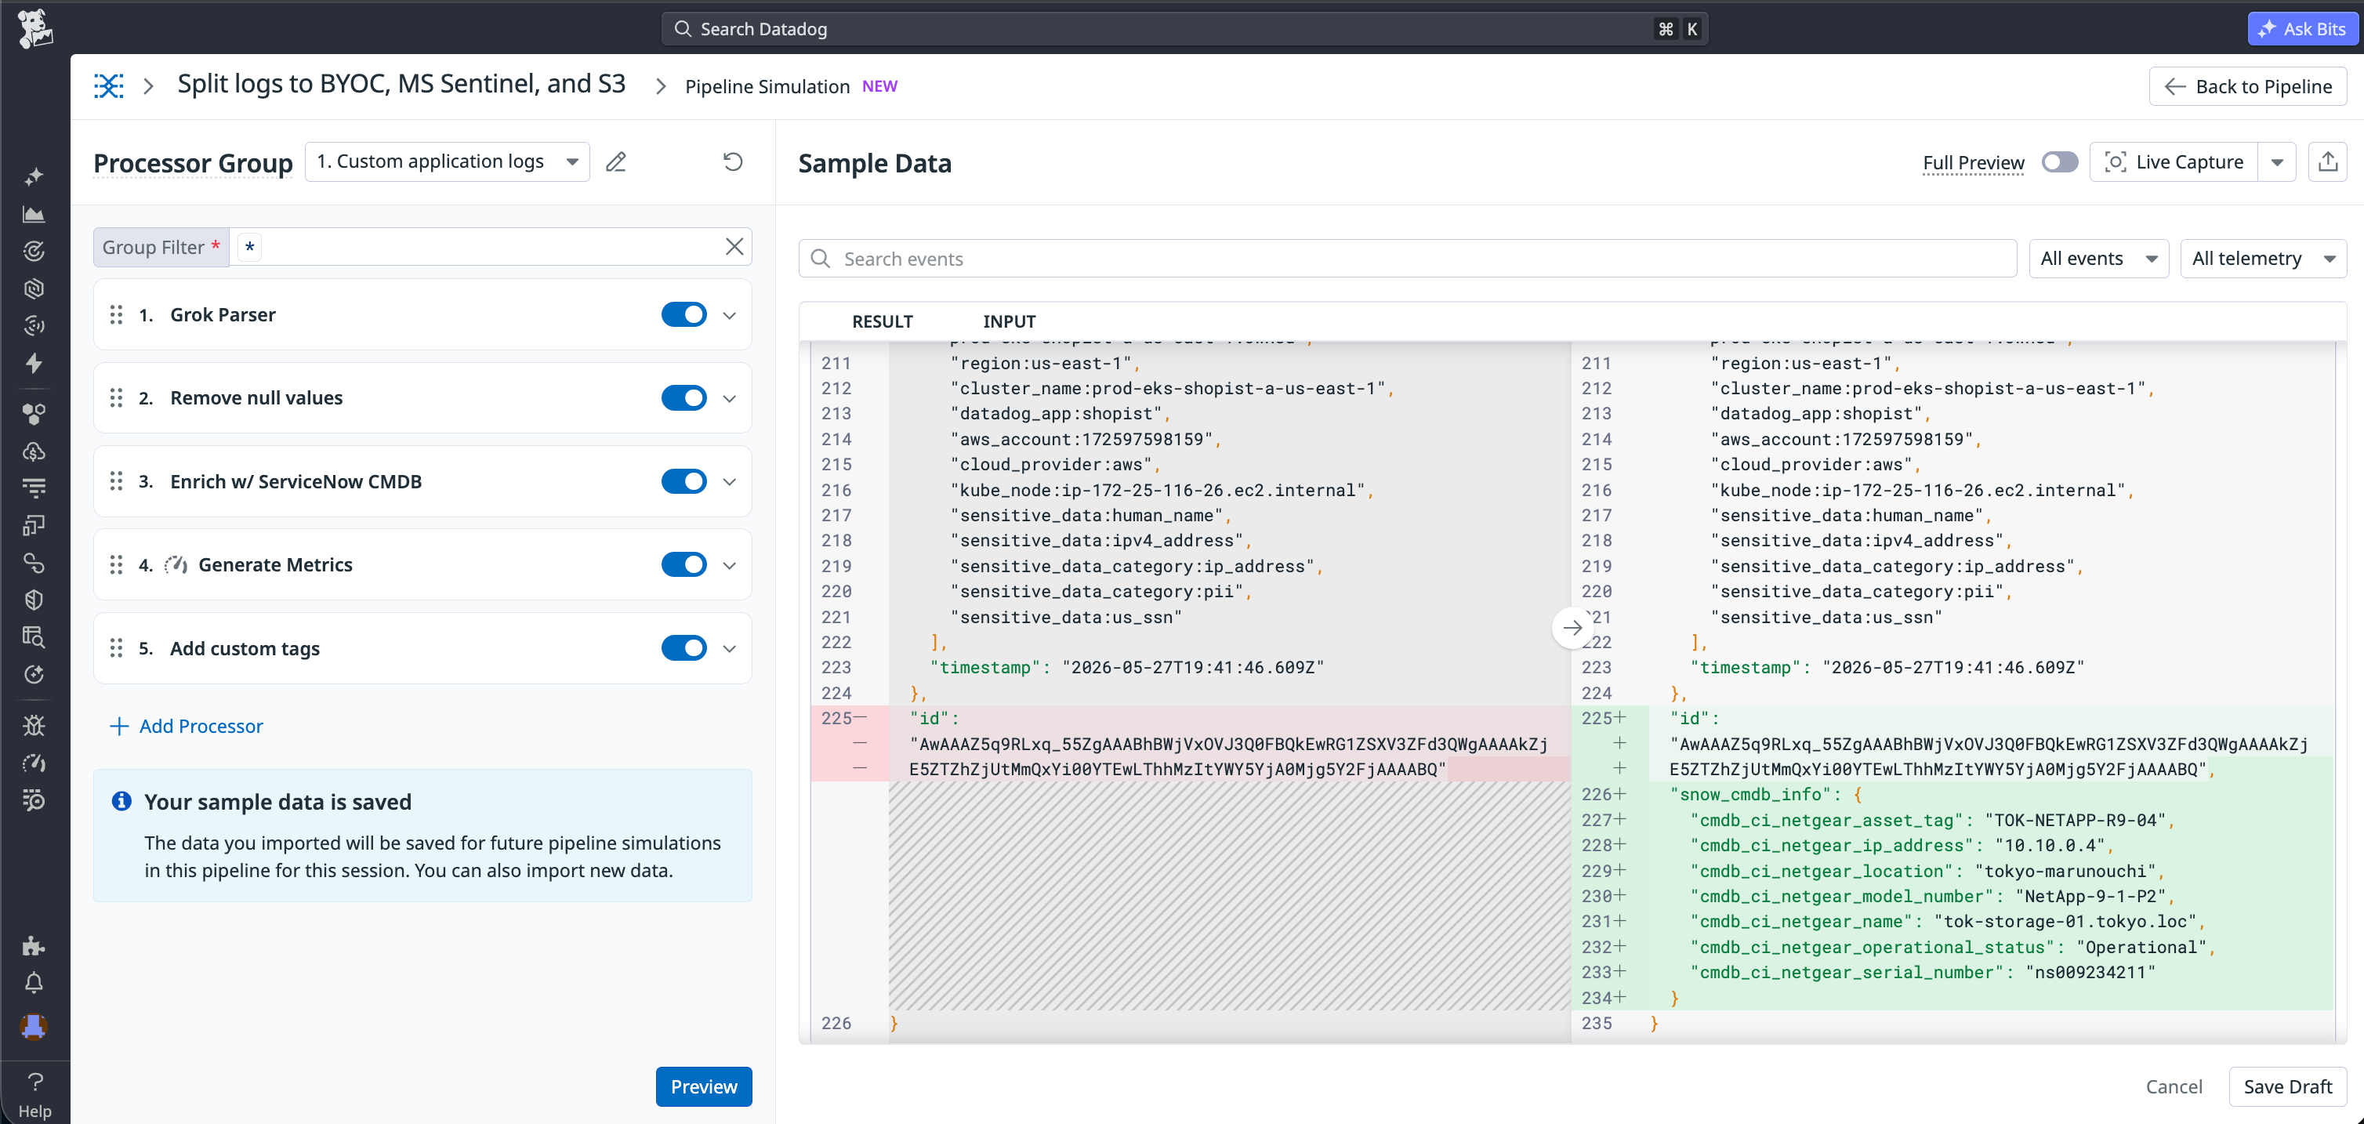Open the puzzle piece integrations icon

34,945
